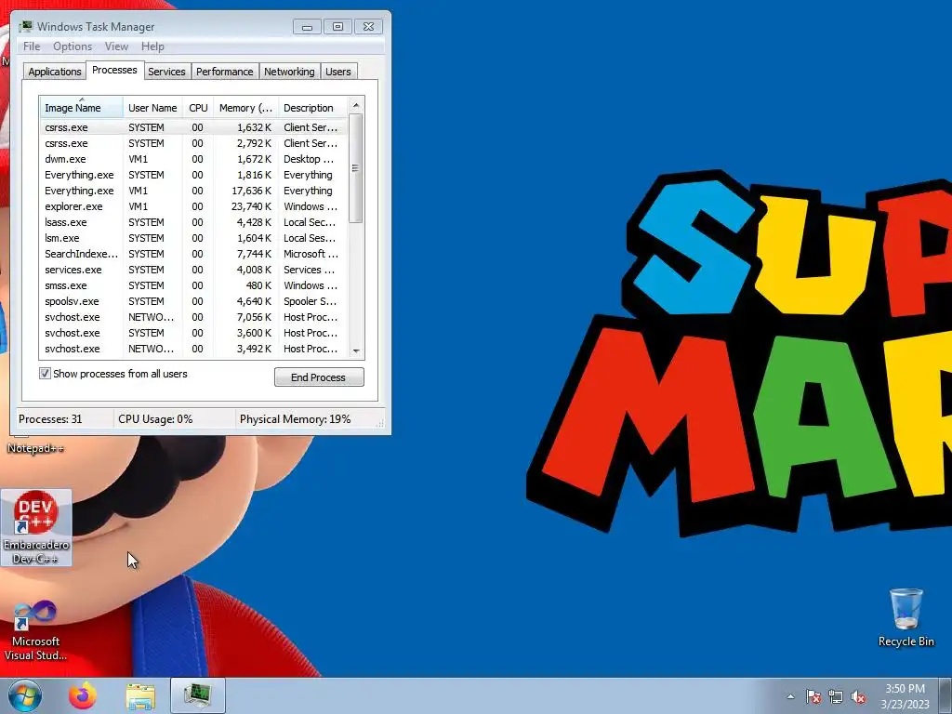The image size is (952, 714).
Task: Select the Embarcadero Dev-C++ desktop shortcut
Action: pos(36,528)
